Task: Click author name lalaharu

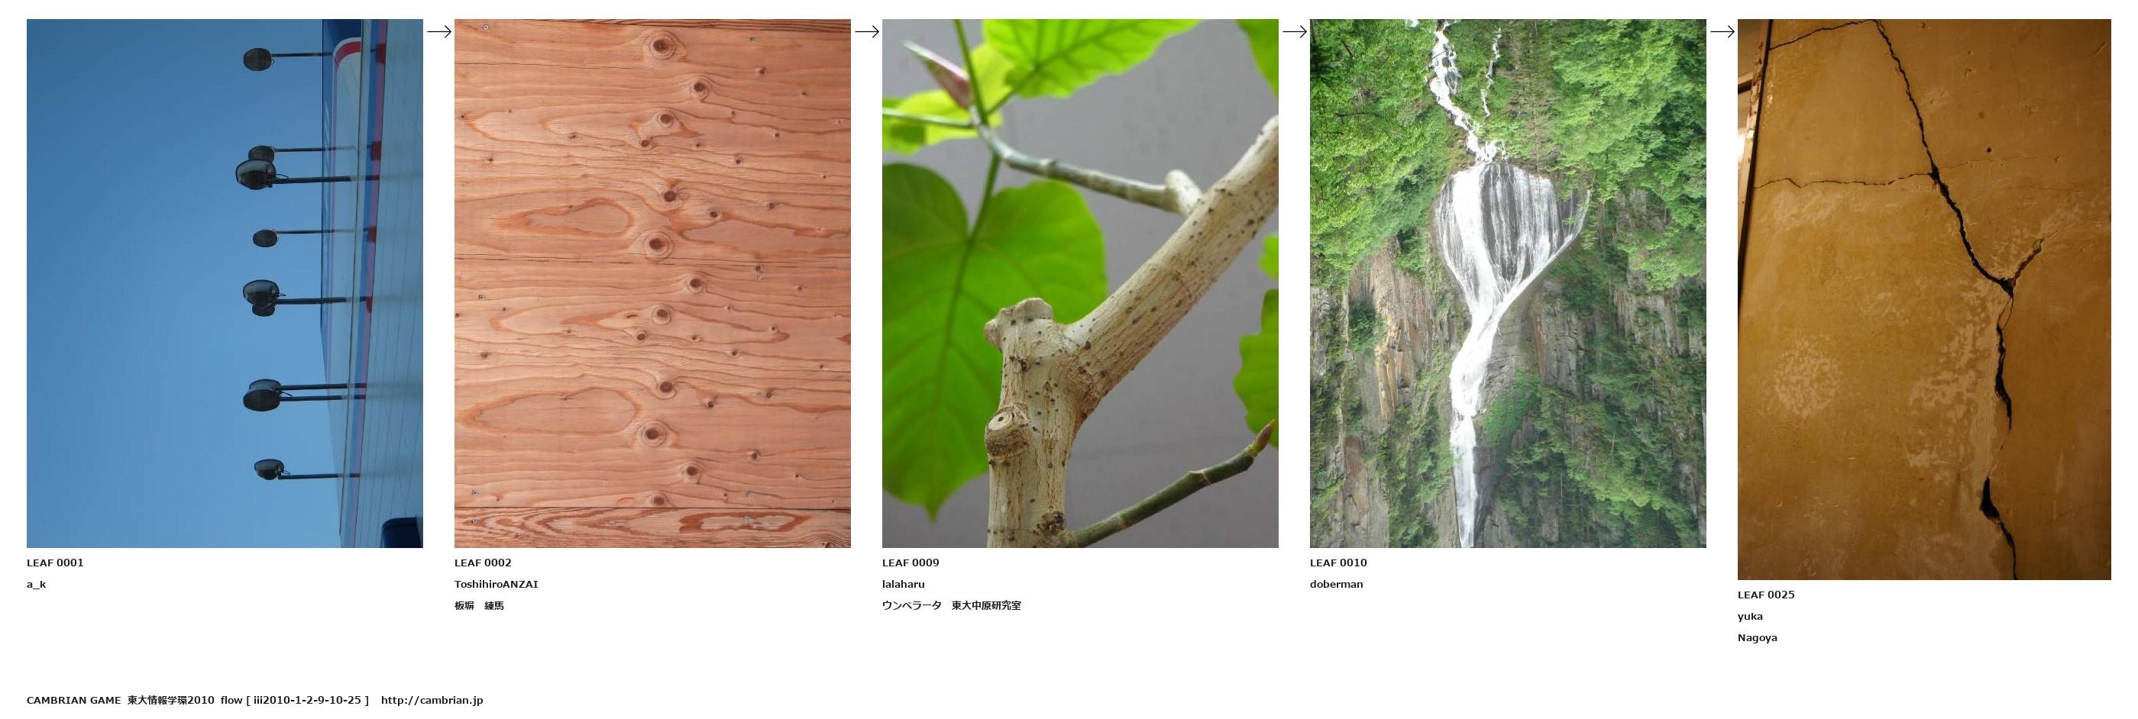Action: click(903, 585)
